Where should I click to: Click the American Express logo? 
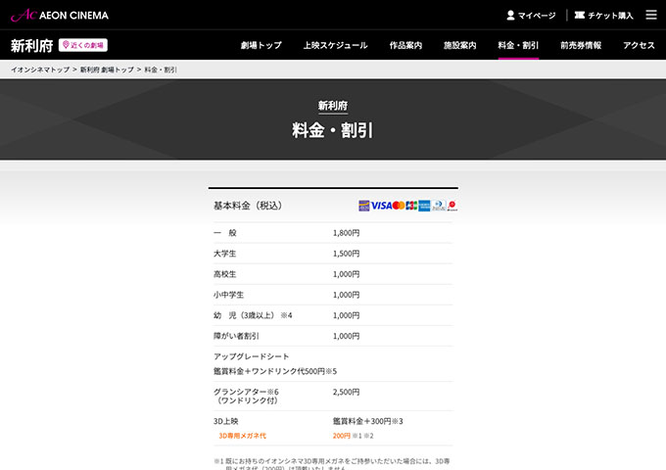pyautogui.click(x=424, y=206)
